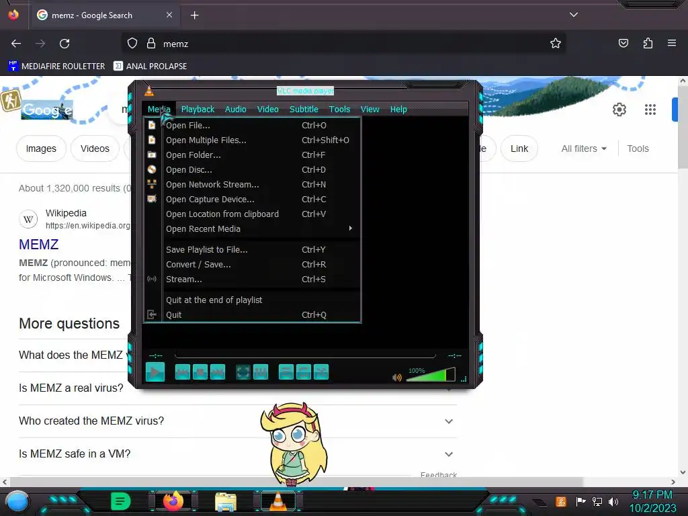
Task: Toggle Quit at the end of playlist
Action: click(x=253, y=300)
